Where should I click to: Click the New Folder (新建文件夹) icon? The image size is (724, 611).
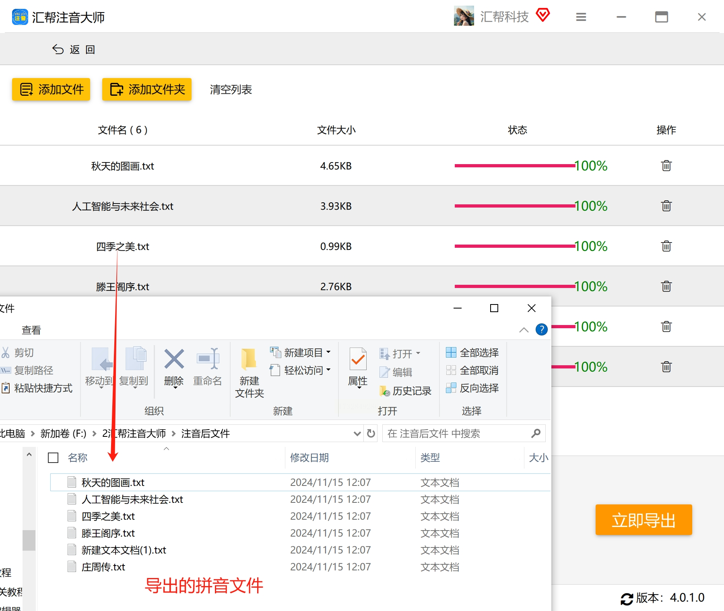249,359
